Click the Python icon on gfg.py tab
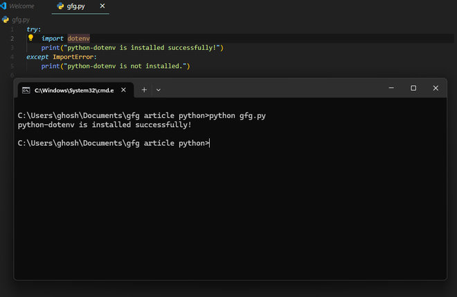Image resolution: width=457 pixels, height=297 pixels. pyautogui.click(x=60, y=6)
